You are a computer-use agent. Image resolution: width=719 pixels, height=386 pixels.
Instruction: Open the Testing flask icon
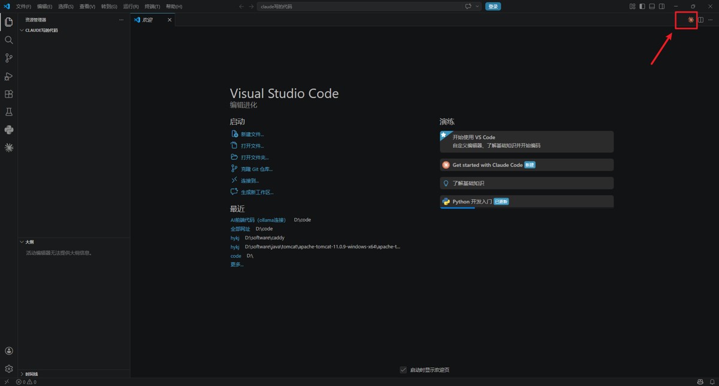[9, 112]
